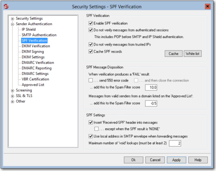Select IP Shield tree item
216x171 pixels.
(29, 29)
